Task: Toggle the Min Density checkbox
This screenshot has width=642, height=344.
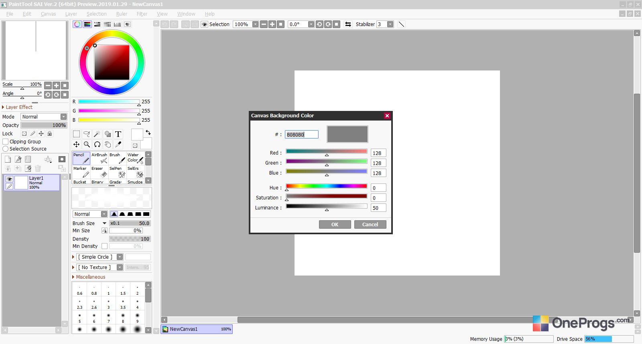Action: (x=104, y=246)
